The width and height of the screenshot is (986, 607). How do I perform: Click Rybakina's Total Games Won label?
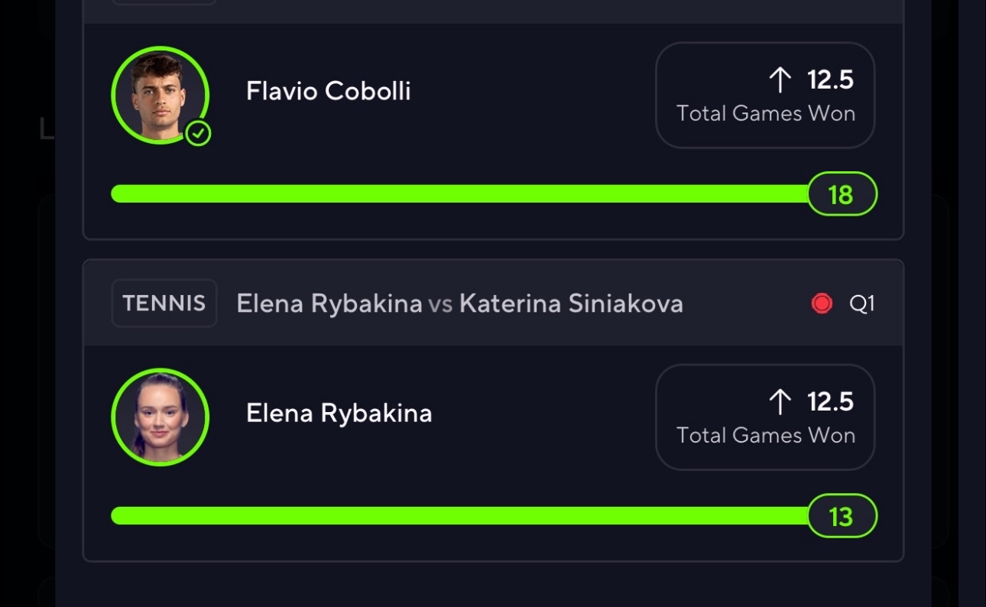click(766, 436)
